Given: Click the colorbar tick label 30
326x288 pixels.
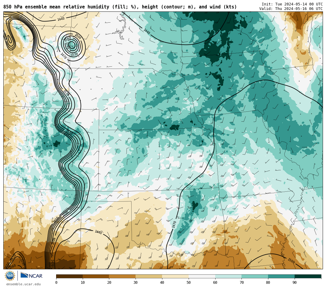Looking at the screenshot, I should (136, 282).
